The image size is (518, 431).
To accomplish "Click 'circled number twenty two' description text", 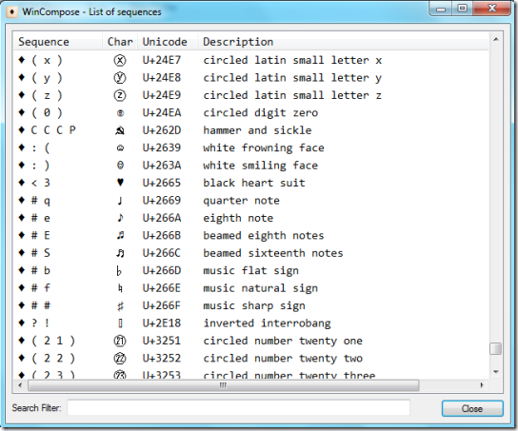I will tap(283, 358).
